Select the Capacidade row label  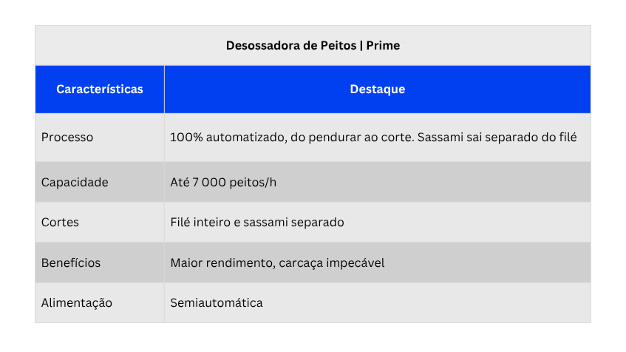coord(75,182)
